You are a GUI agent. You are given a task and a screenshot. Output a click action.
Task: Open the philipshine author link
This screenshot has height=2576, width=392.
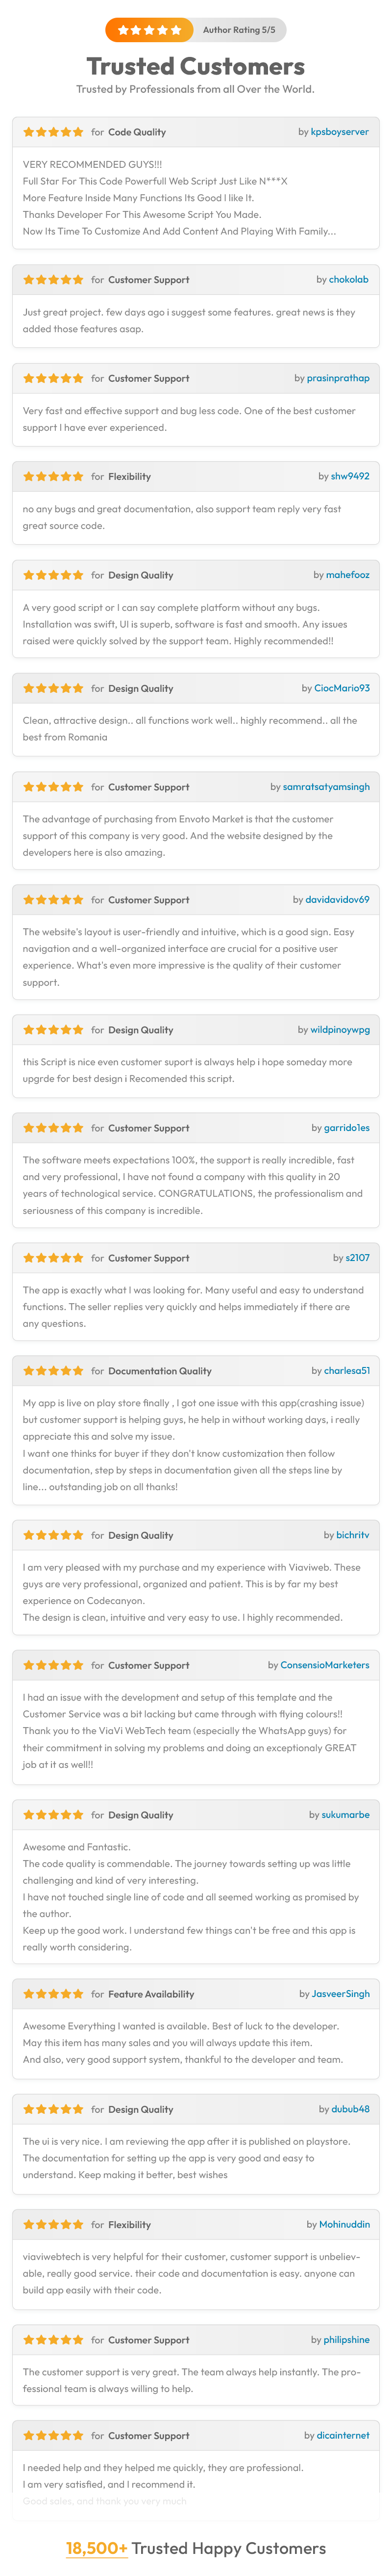346,2340
